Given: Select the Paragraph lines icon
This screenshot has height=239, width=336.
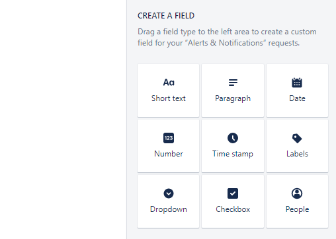Looking at the screenshot, I should 233,83.
